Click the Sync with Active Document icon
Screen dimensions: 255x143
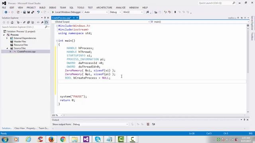pyautogui.click(x=24, y=22)
